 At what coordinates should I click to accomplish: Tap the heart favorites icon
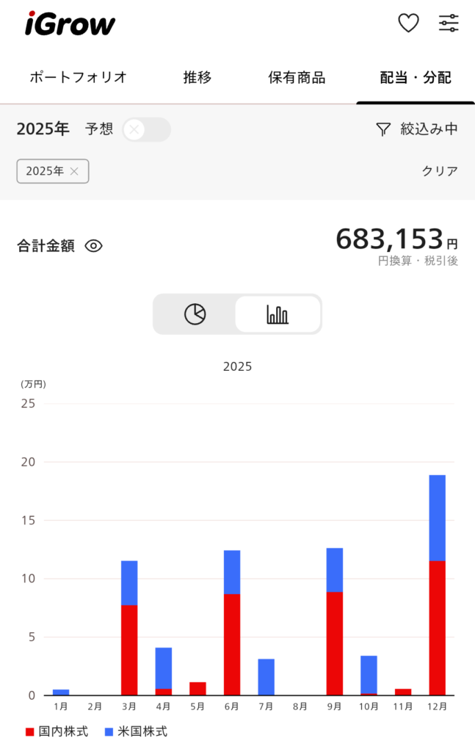408,23
